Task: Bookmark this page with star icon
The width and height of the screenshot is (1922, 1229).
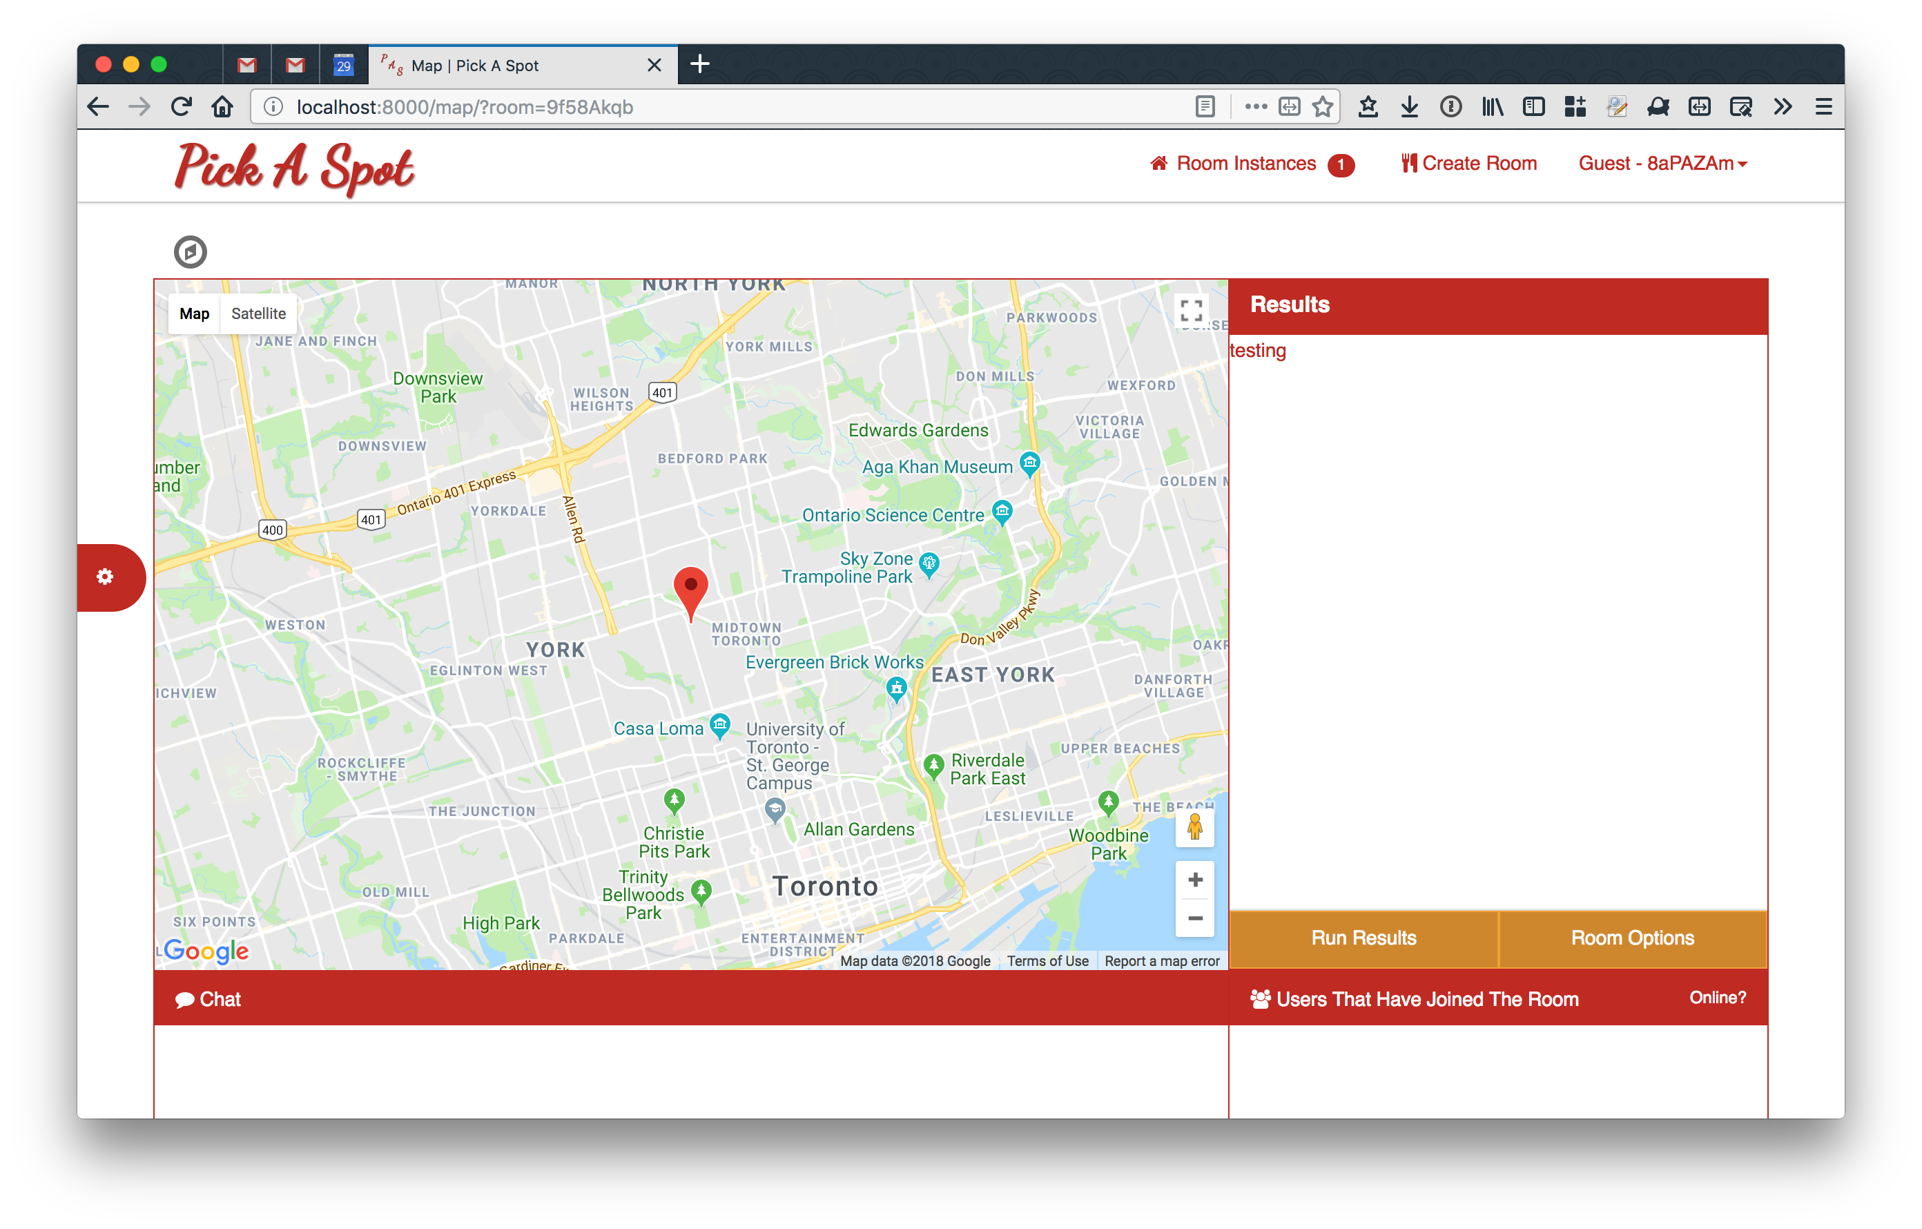Action: [1323, 107]
